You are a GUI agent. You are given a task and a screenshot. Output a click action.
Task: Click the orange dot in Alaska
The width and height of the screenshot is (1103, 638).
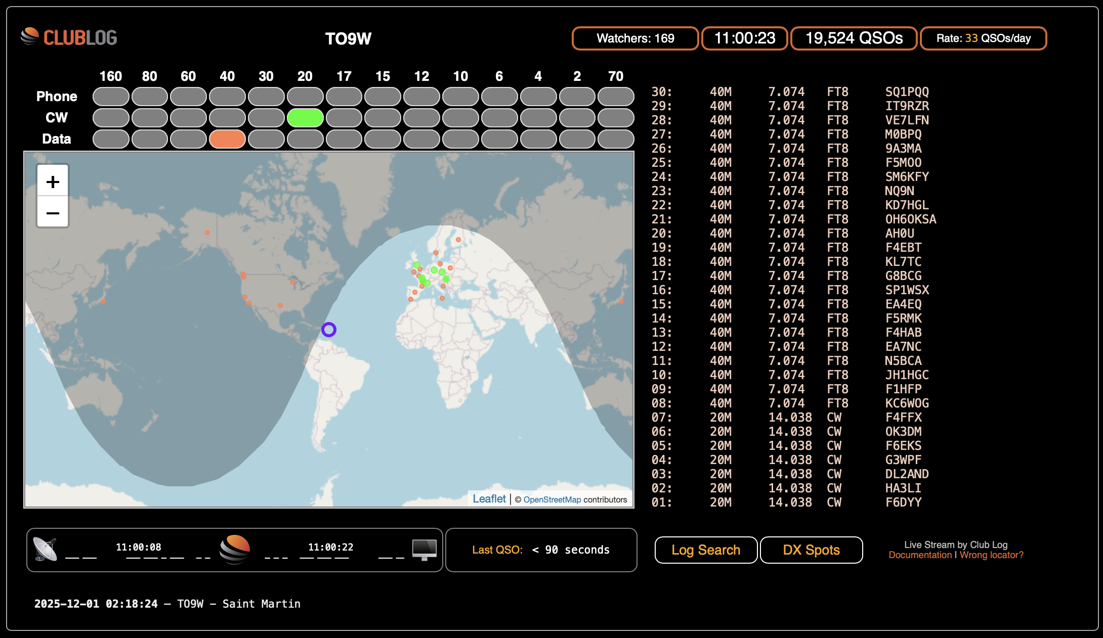click(207, 233)
